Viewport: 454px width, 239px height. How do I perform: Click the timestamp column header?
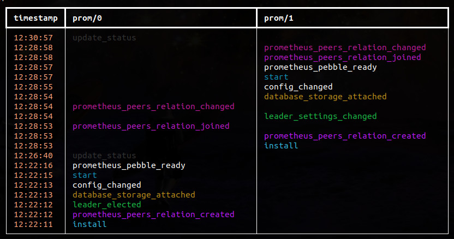pos(35,18)
